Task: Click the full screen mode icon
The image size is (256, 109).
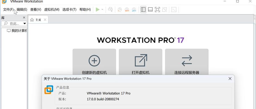Action: 157,10
